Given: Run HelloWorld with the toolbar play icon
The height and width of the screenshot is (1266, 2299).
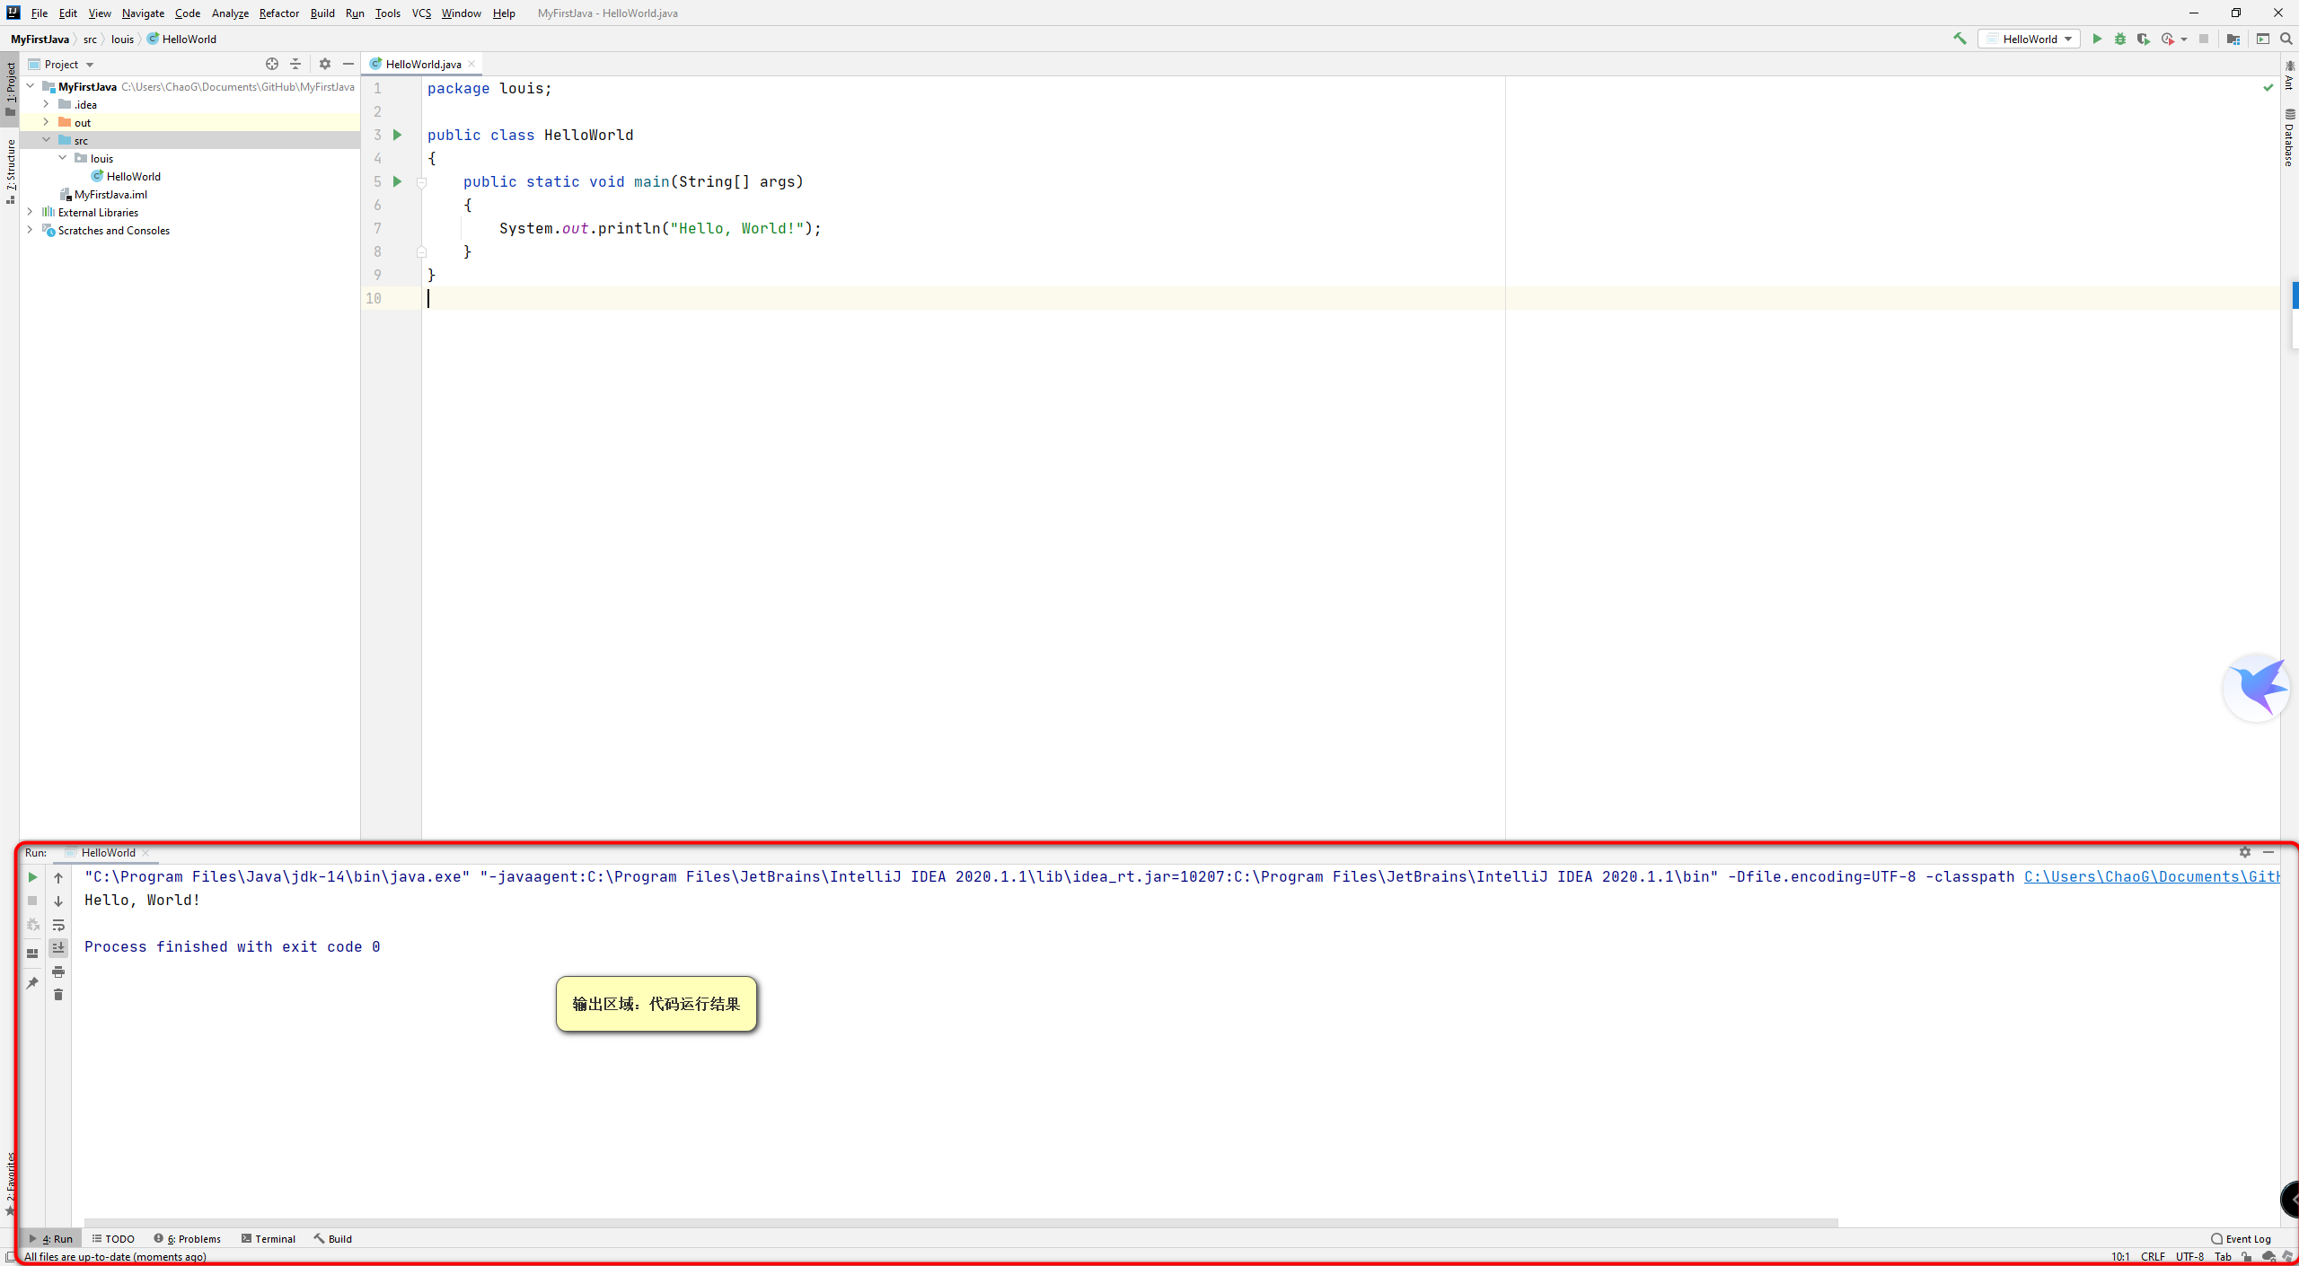Looking at the screenshot, I should [x=2097, y=39].
